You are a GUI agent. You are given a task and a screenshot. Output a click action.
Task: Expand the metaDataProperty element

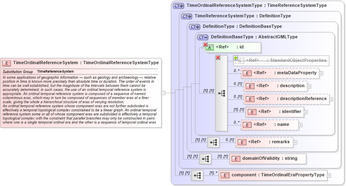coord(321,73)
